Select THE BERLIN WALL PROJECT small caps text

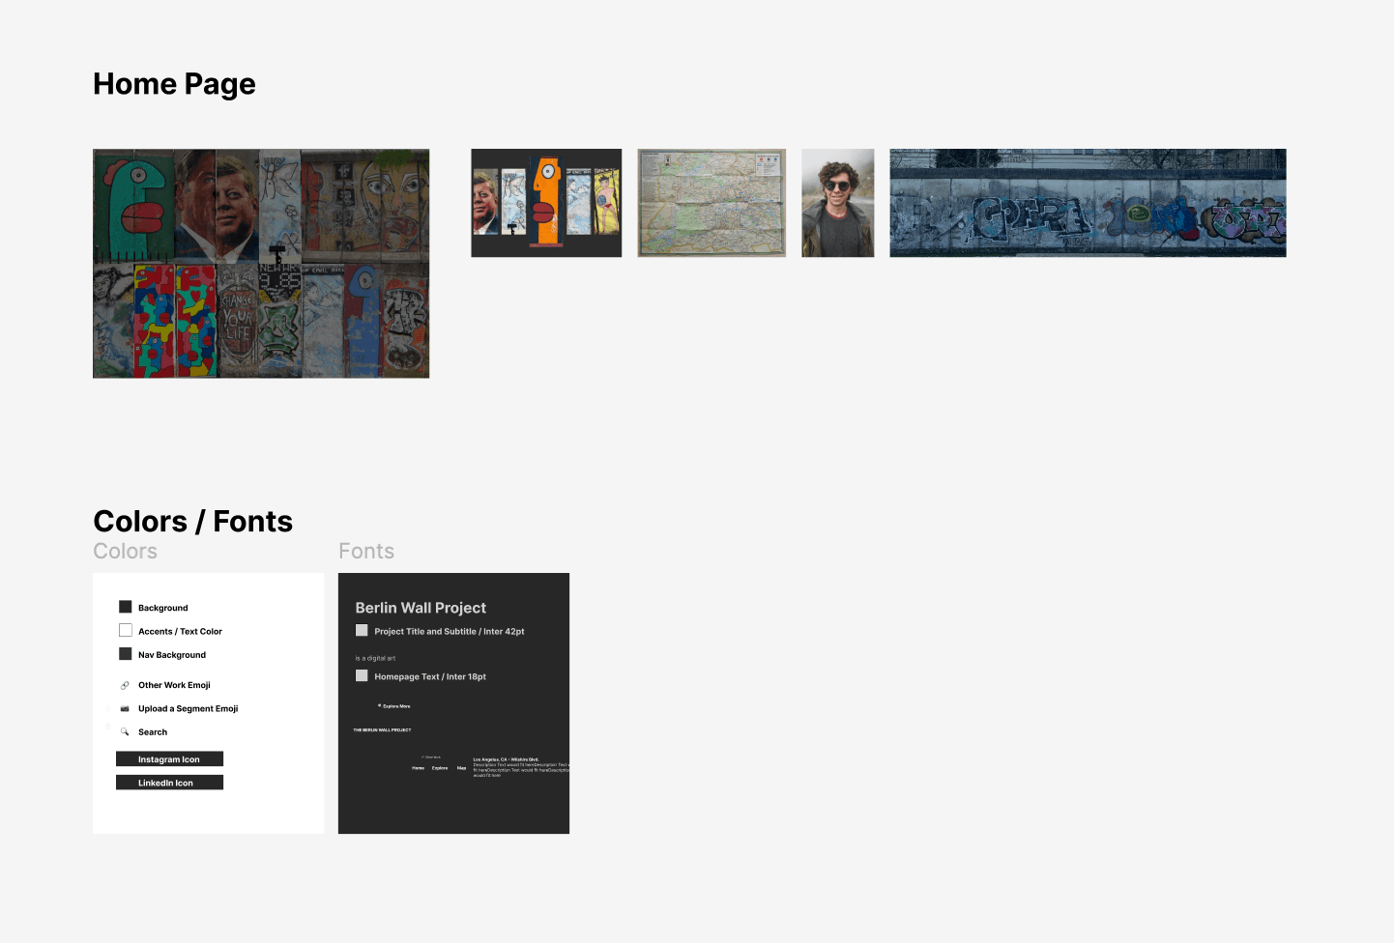pyautogui.click(x=382, y=730)
